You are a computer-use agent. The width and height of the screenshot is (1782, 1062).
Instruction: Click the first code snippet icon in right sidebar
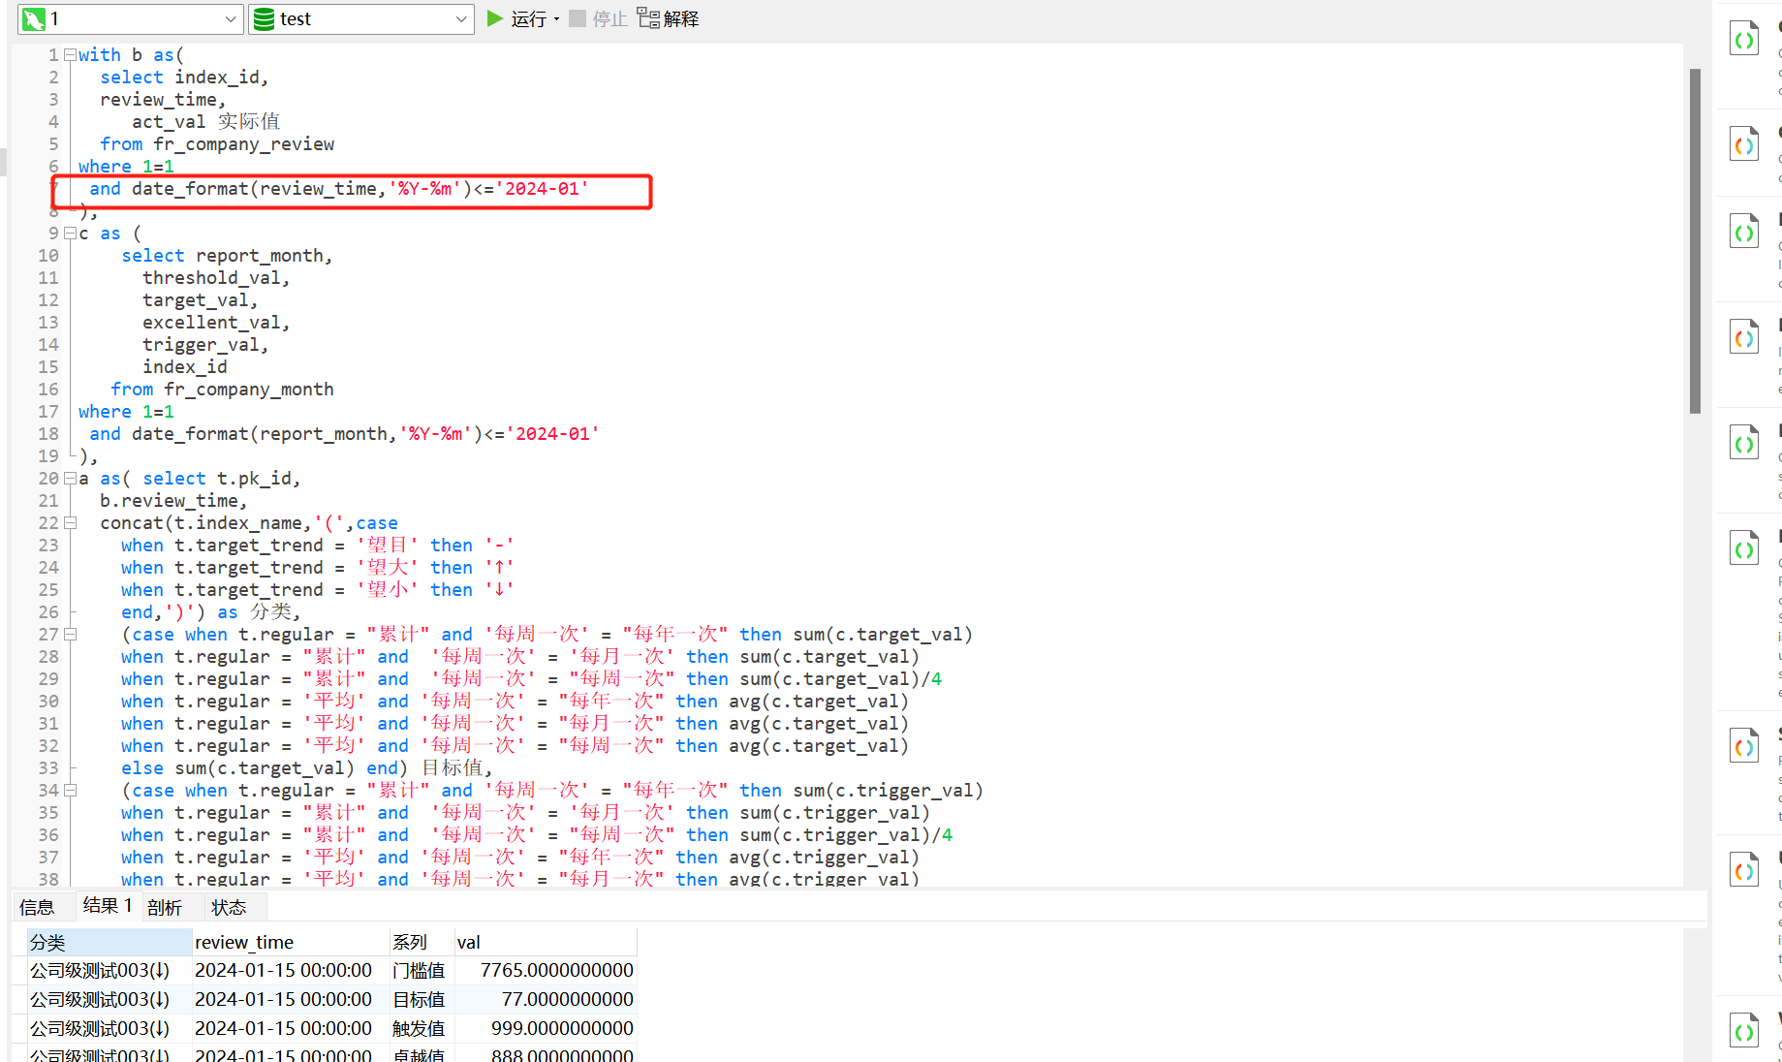(1744, 40)
